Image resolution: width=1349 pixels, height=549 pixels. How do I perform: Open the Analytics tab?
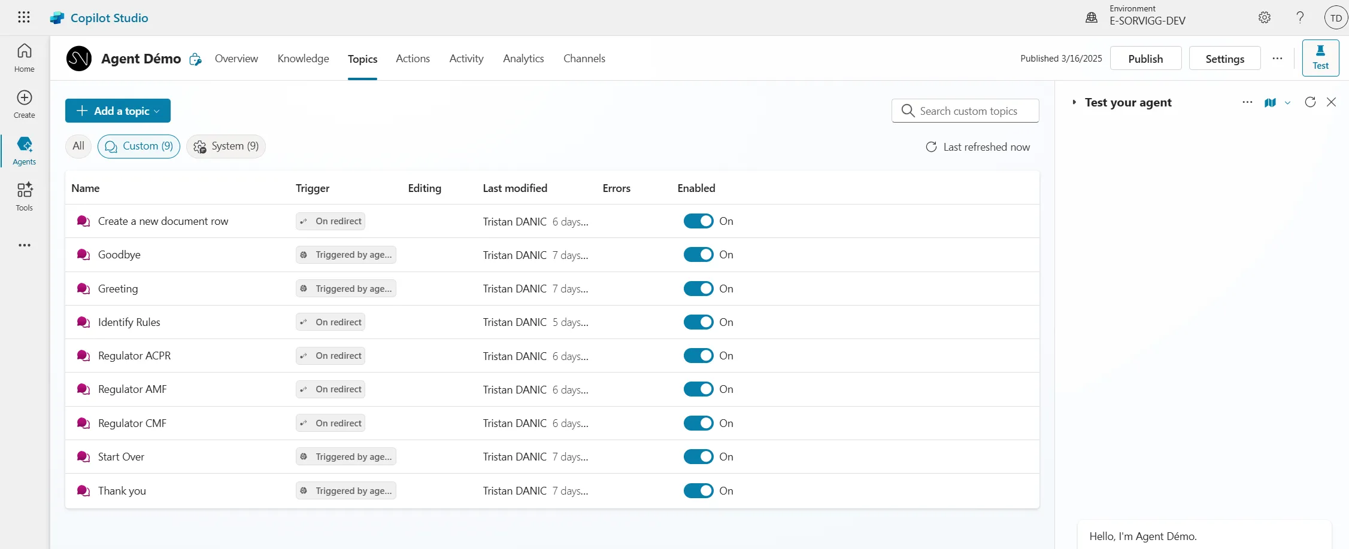coord(523,59)
